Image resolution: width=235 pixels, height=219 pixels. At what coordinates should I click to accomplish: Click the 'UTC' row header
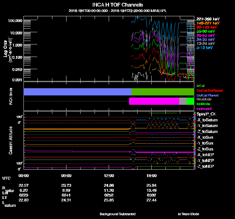7,178
